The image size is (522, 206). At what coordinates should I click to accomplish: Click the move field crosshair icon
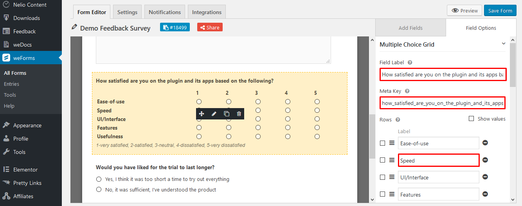(202, 114)
